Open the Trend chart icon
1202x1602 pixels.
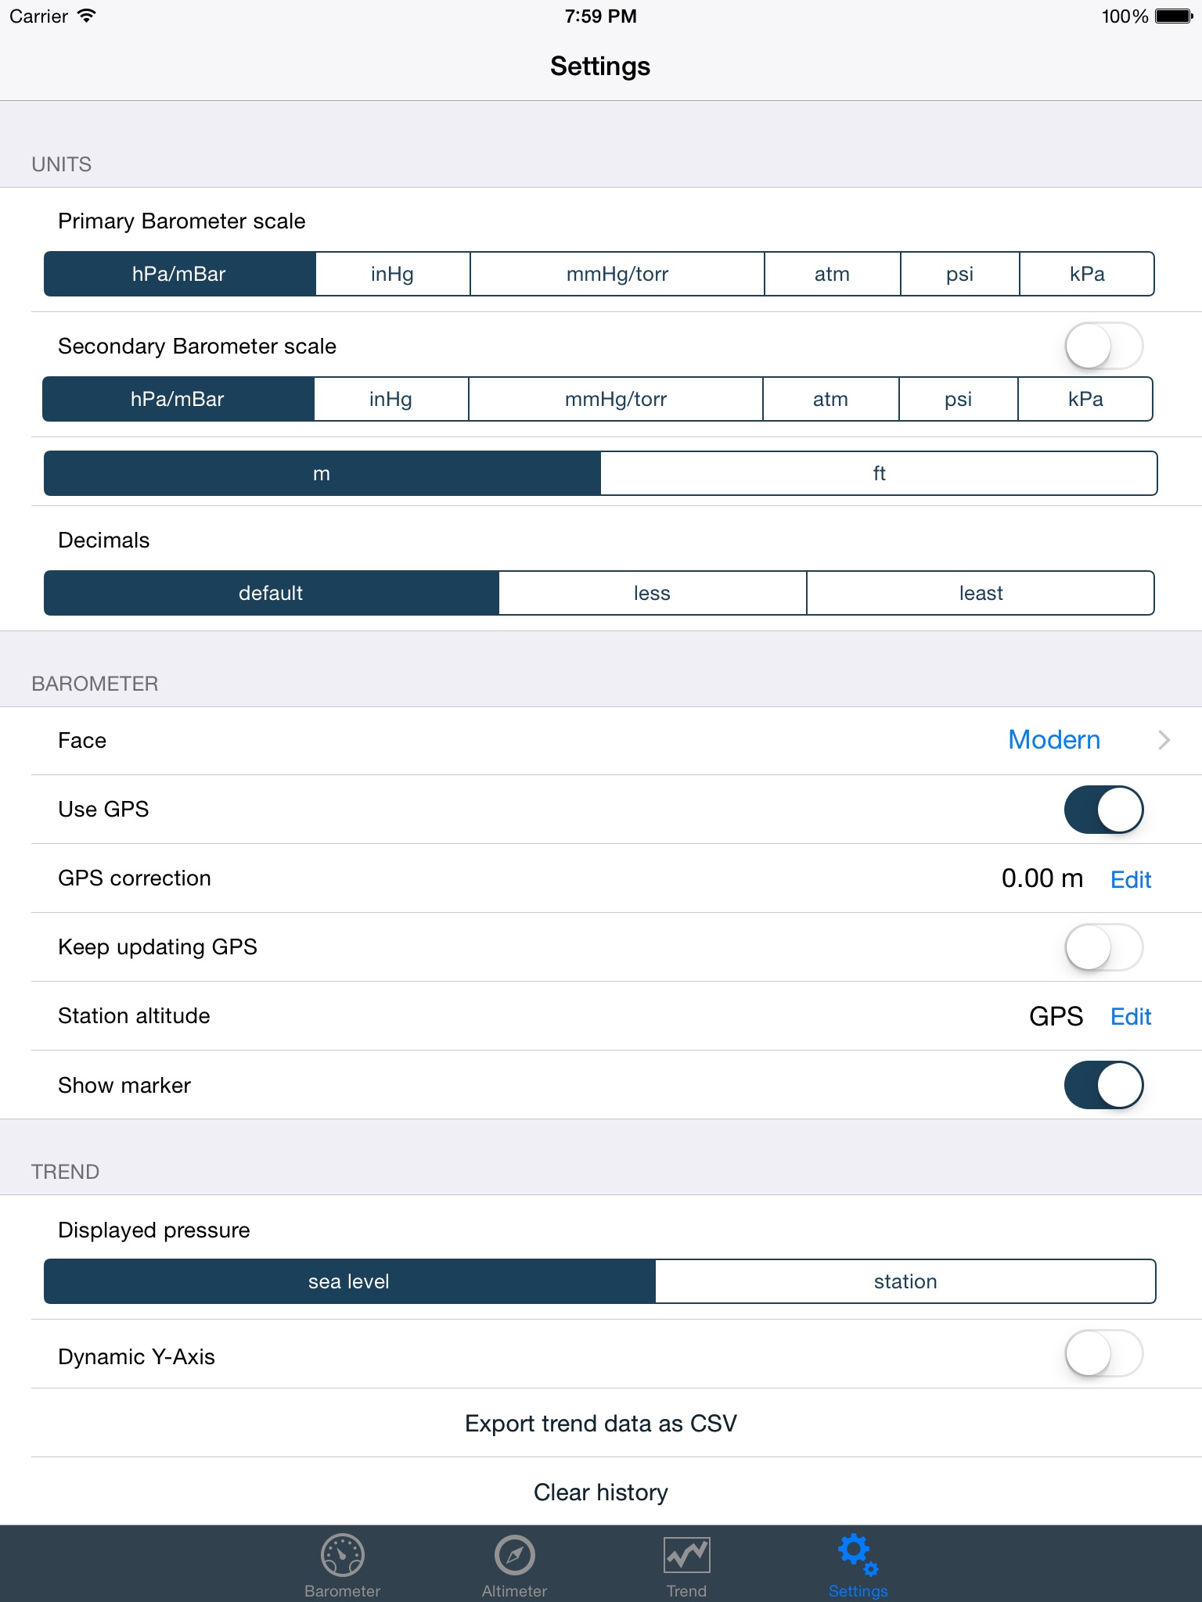[x=686, y=1555]
